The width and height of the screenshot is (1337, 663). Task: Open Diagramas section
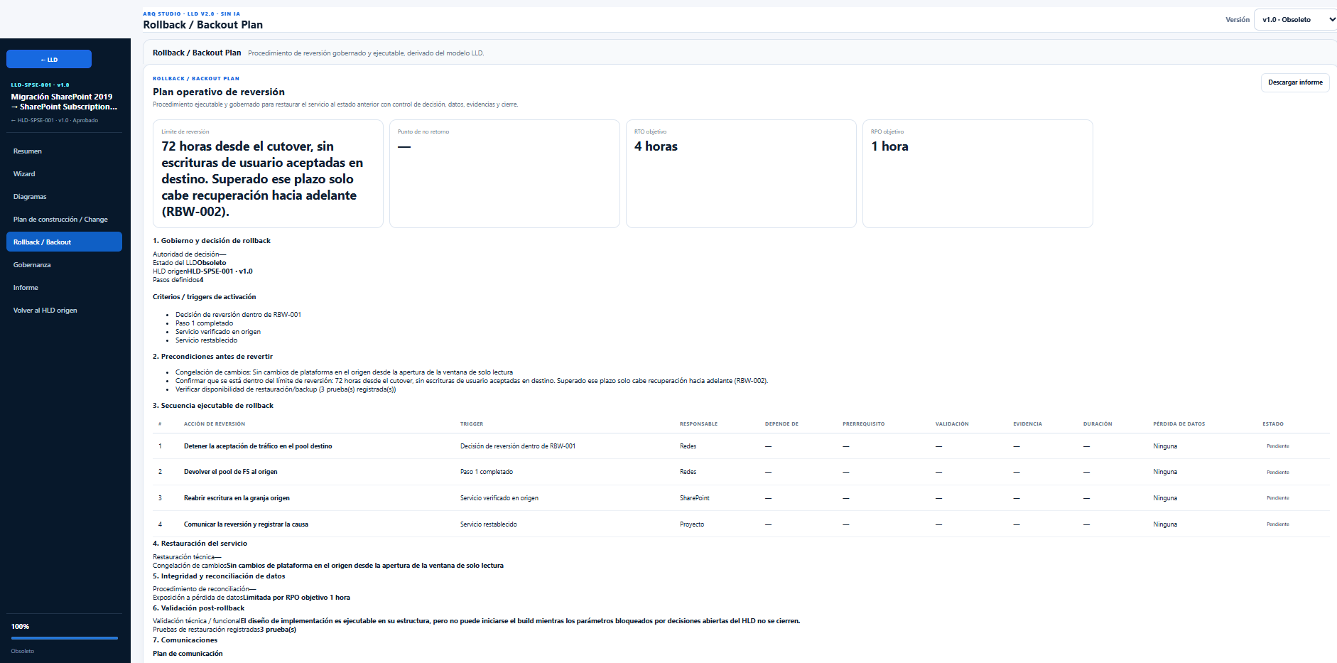pos(64,197)
